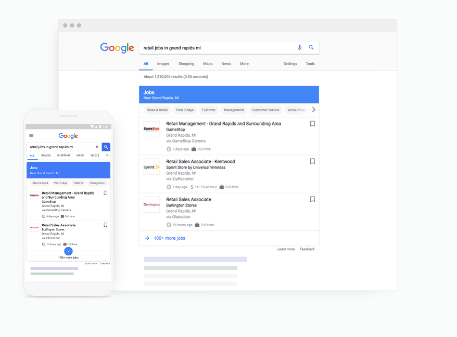
Task: Click the phone GameStop logo thumbnail
Action: (34, 195)
